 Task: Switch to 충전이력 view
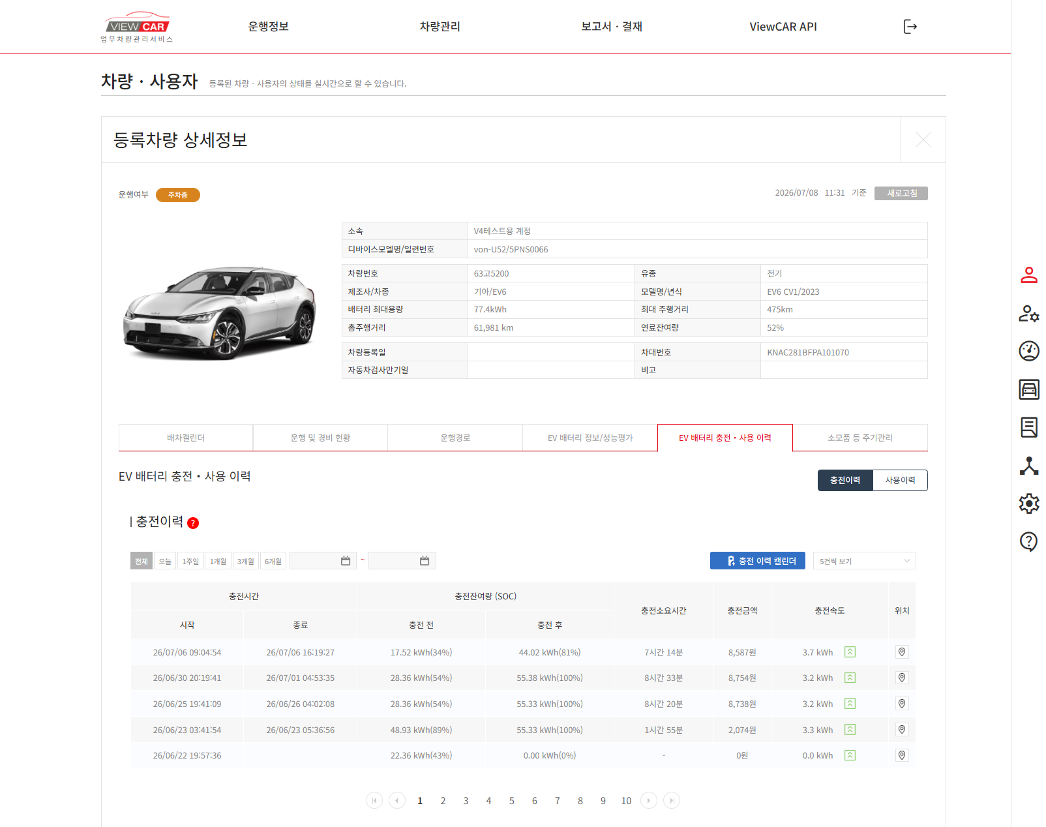845,480
